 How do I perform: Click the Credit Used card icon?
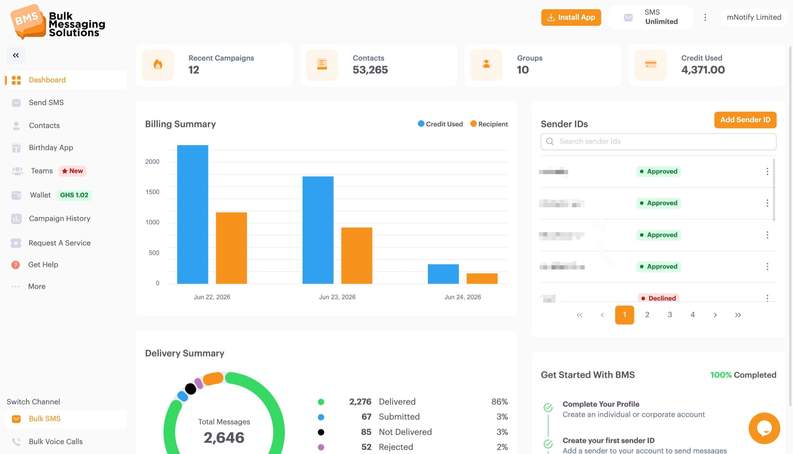(651, 65)
